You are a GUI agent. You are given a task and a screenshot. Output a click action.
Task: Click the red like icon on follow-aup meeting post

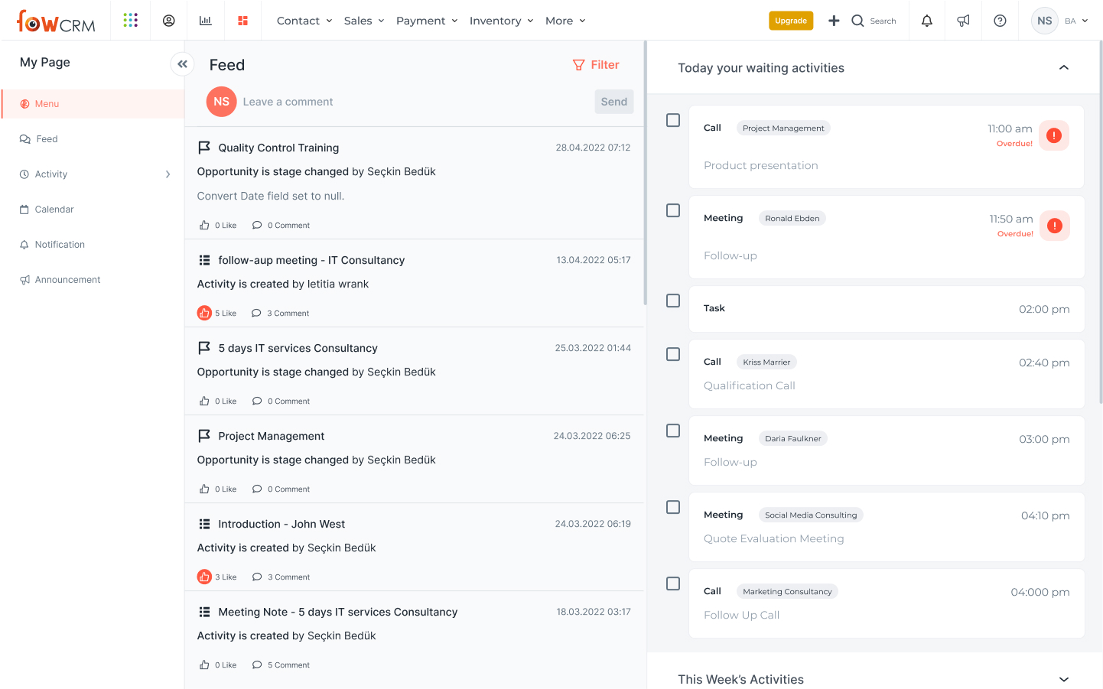pyautogui.click(x=204, y=313)
